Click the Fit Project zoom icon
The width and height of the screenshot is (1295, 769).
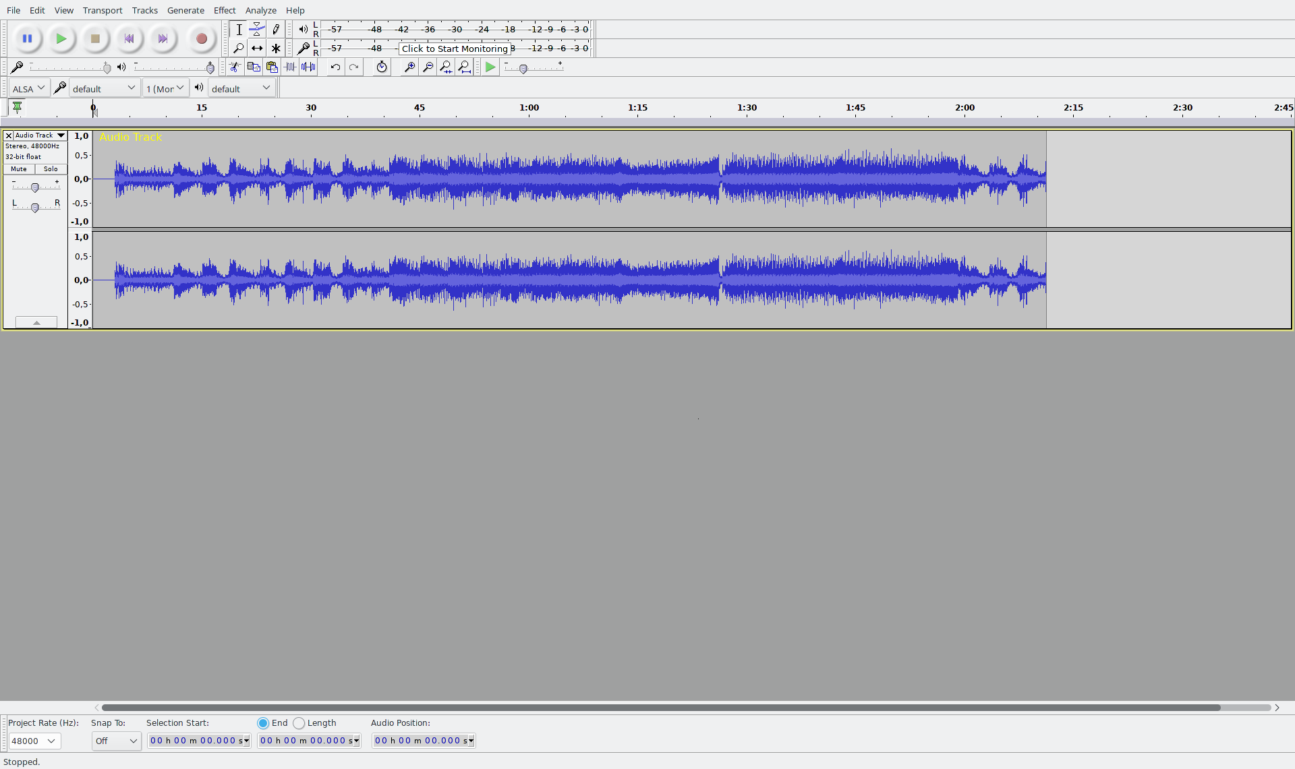464,67
